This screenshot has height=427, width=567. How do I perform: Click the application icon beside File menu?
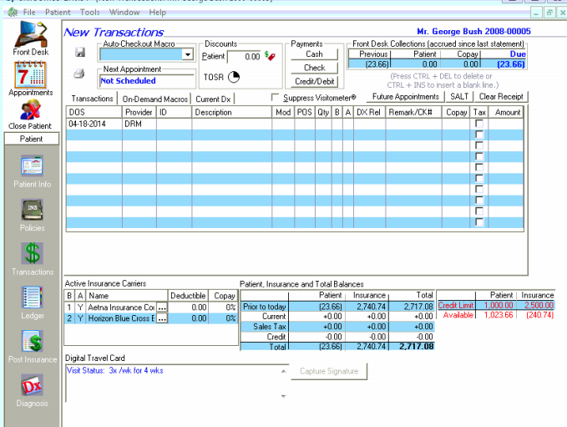(x=13, y=12)
